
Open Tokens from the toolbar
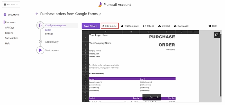point(148,26)
